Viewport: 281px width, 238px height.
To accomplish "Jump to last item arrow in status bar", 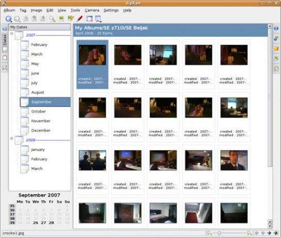I will click(x=276, y=233).
